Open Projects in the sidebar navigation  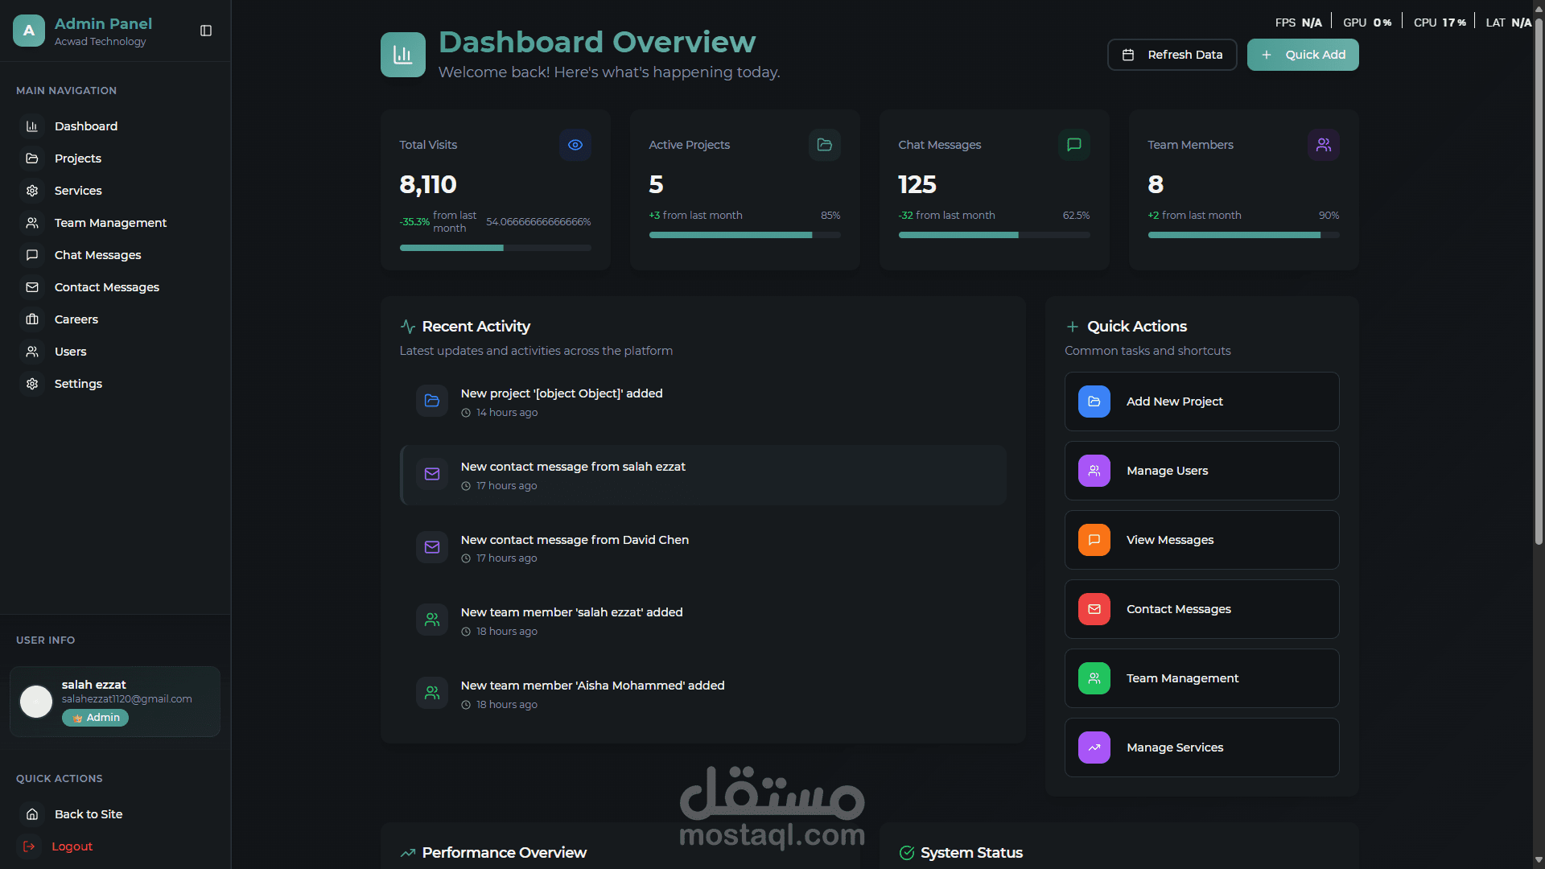click(x=77, y=159)
